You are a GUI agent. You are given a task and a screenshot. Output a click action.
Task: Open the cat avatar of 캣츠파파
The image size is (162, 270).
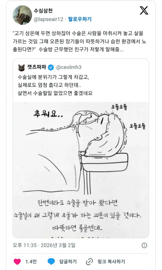(x=22, y=68)
